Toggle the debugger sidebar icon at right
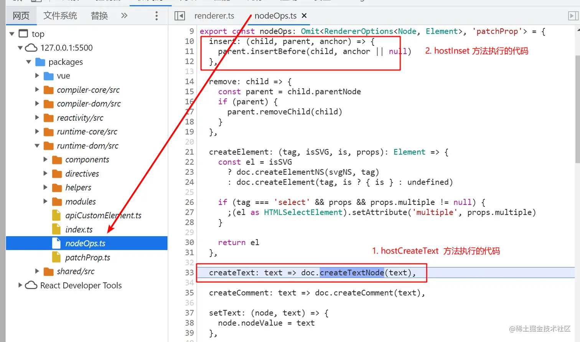 point(573,16)
